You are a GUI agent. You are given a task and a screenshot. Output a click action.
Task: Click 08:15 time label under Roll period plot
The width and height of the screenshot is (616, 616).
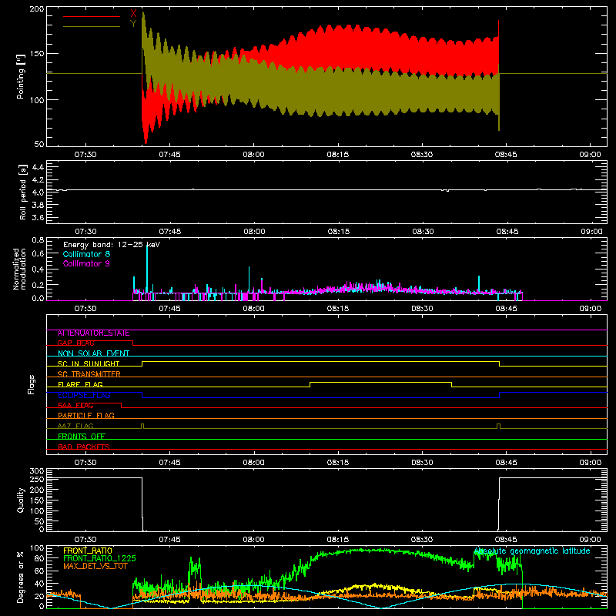339,232
